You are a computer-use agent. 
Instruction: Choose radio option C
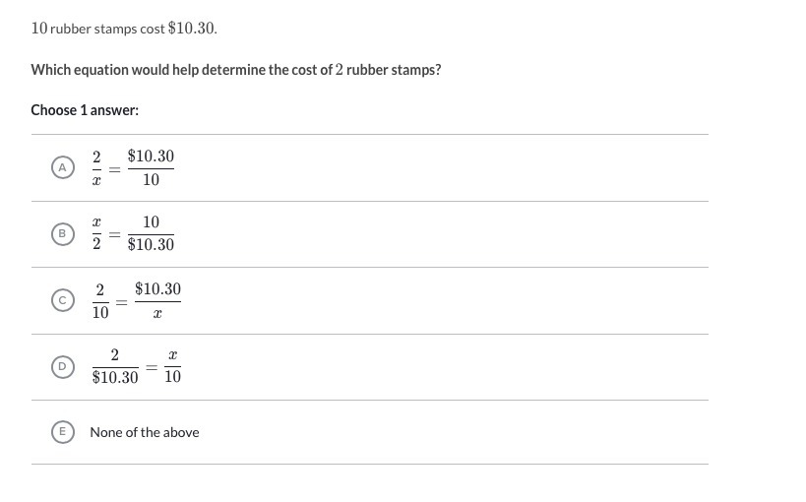click(x=63, y=300)
